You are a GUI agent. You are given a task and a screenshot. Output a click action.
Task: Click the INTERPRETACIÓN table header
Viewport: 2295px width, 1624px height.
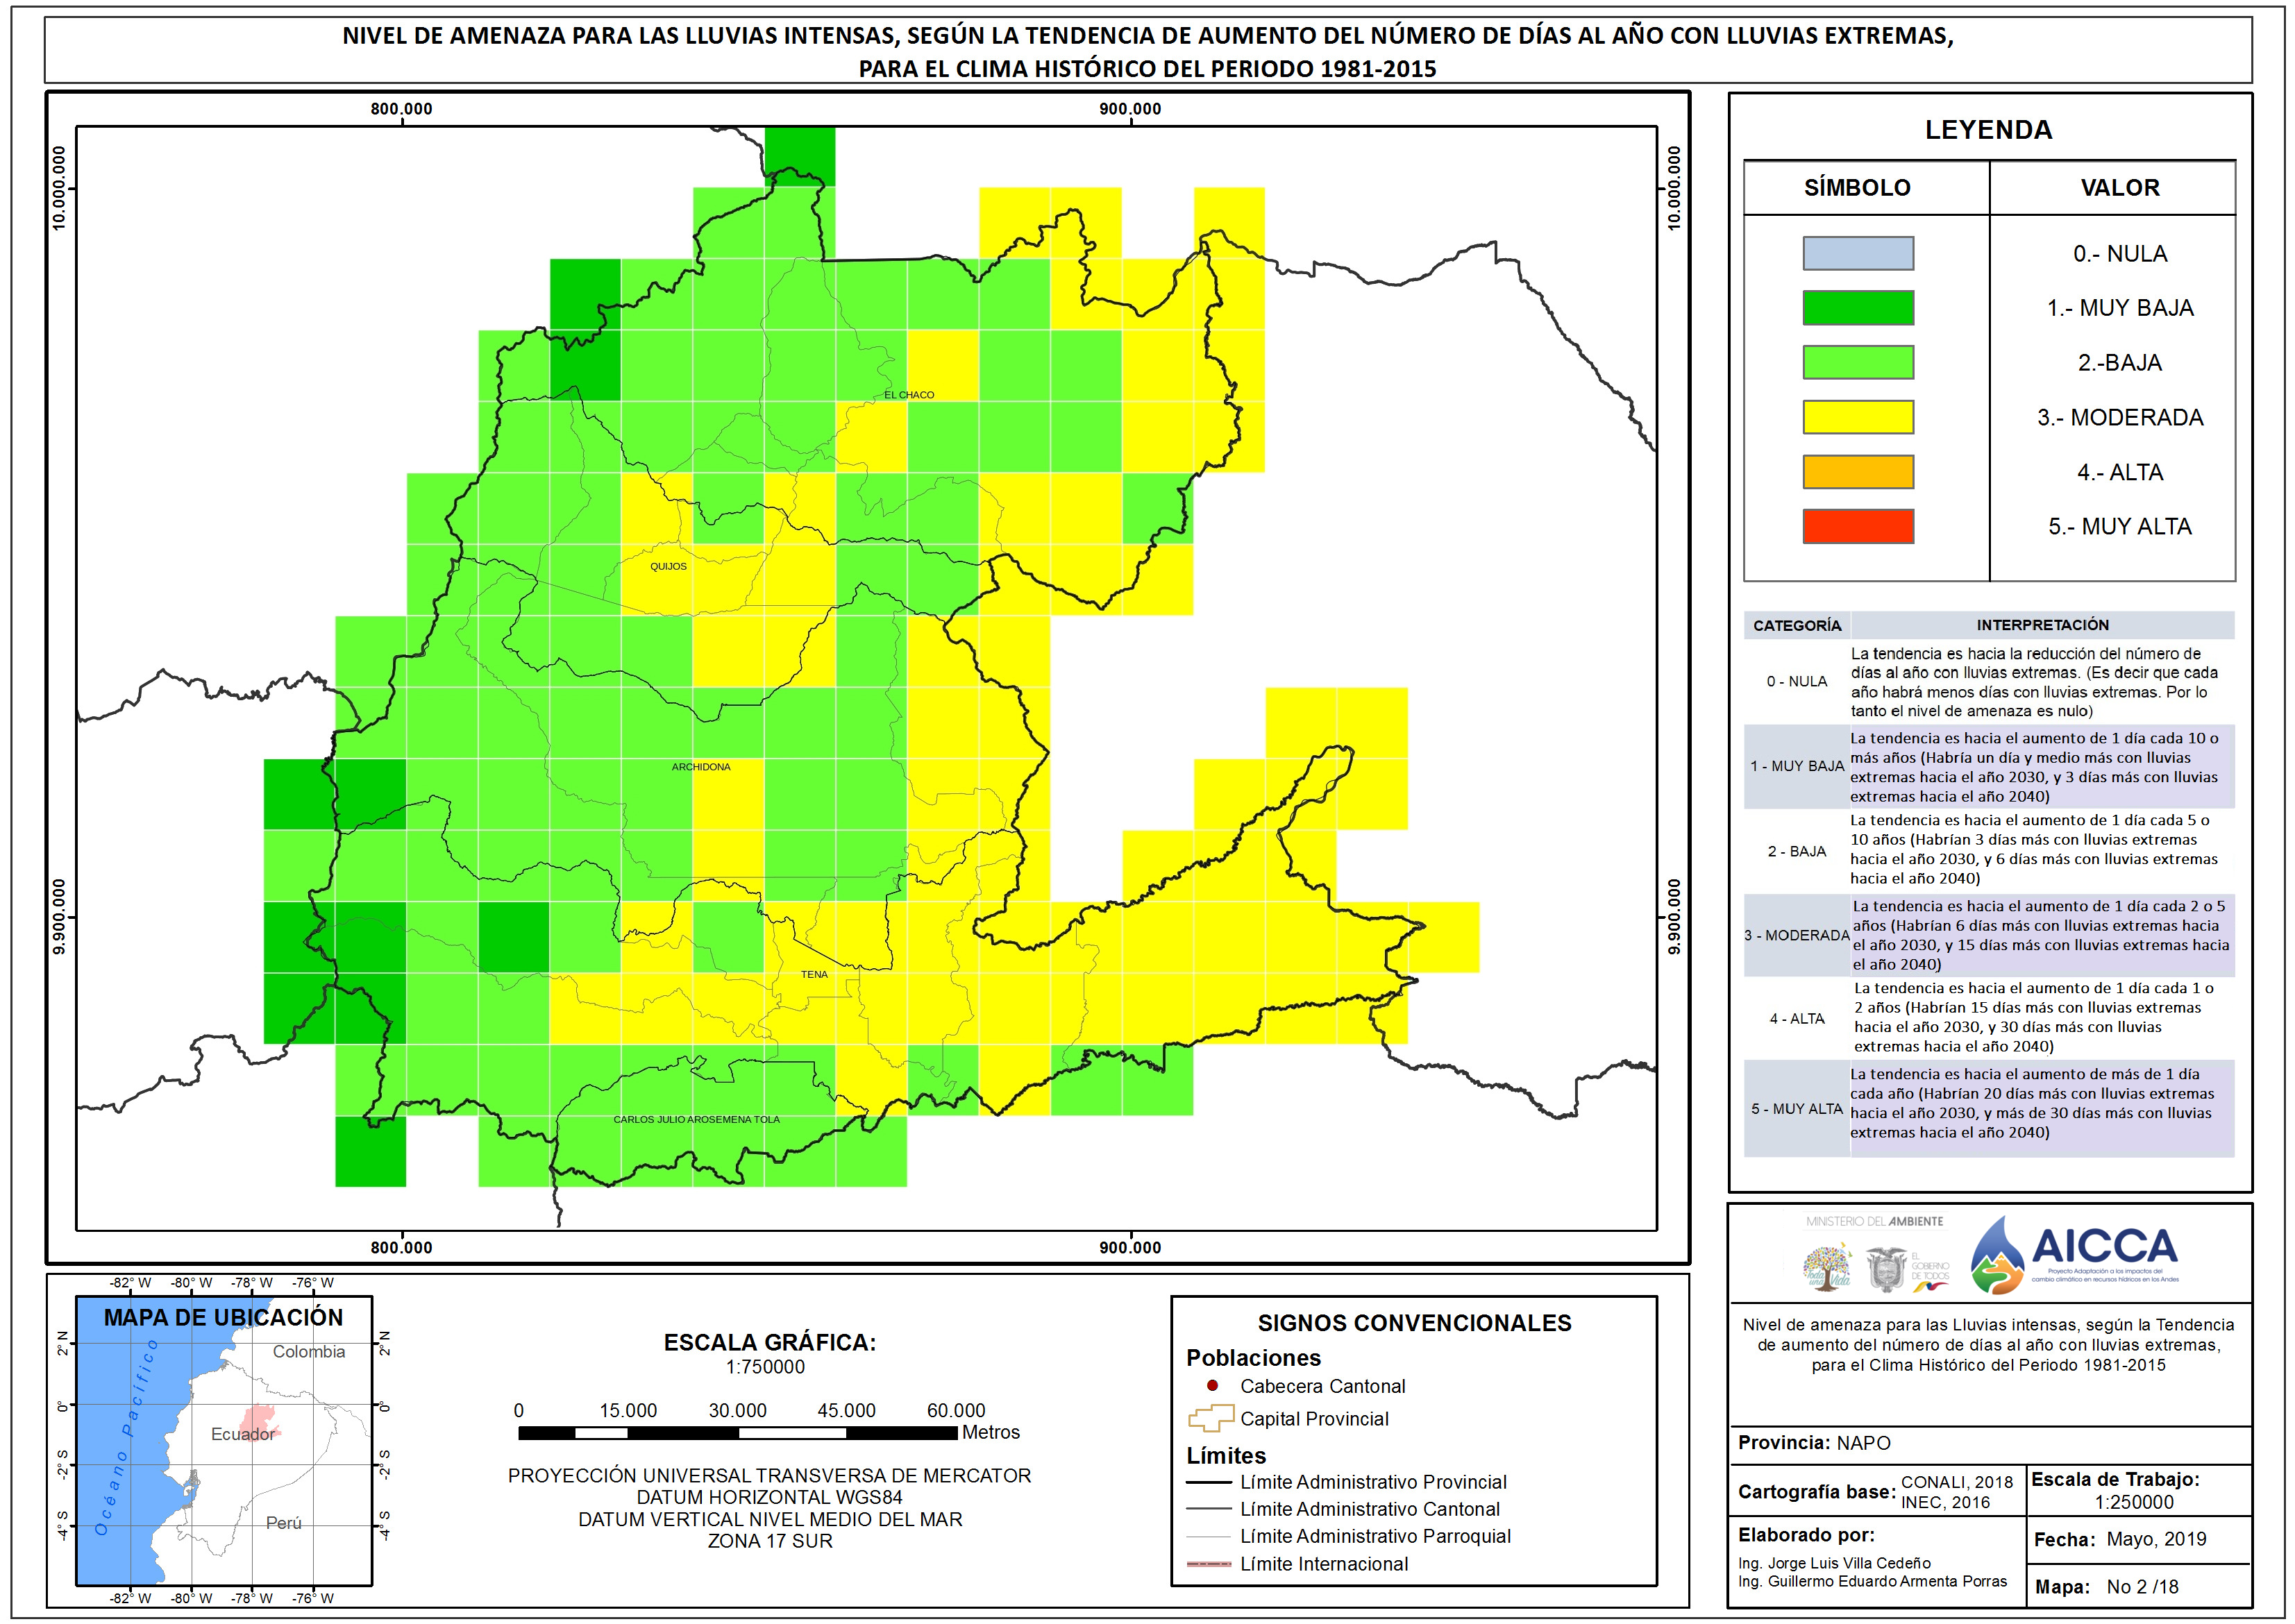(x=2042, y=625)
